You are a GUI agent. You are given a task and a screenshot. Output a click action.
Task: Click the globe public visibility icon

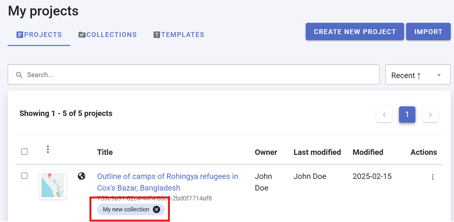(82, 176)
